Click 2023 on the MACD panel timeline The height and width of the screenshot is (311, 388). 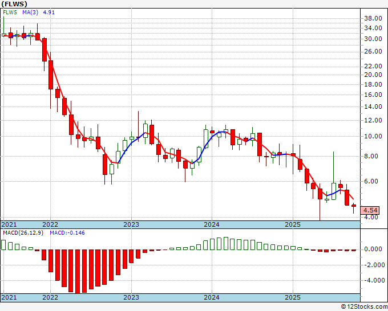pos(131,297)
